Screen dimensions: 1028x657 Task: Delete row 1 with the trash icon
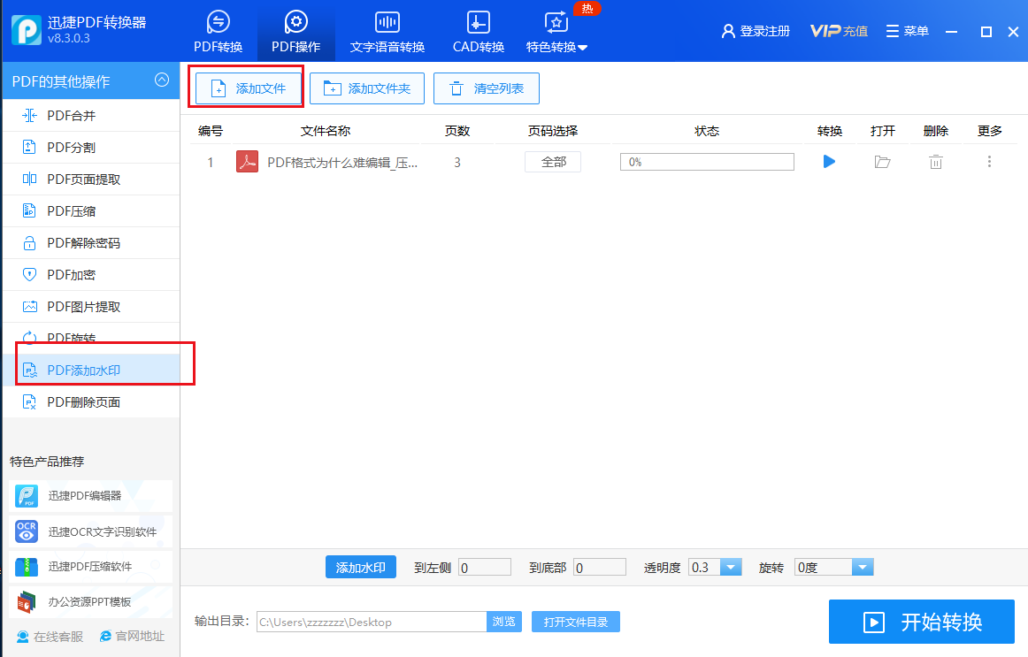(x=936, y=162)
